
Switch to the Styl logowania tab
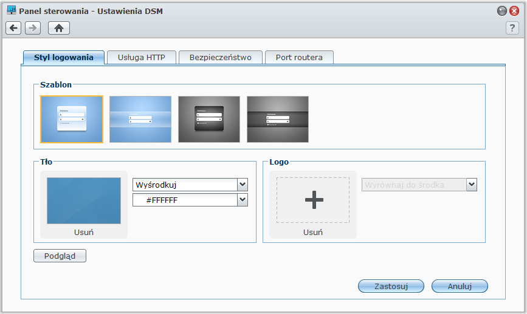[x=64, y=58]
